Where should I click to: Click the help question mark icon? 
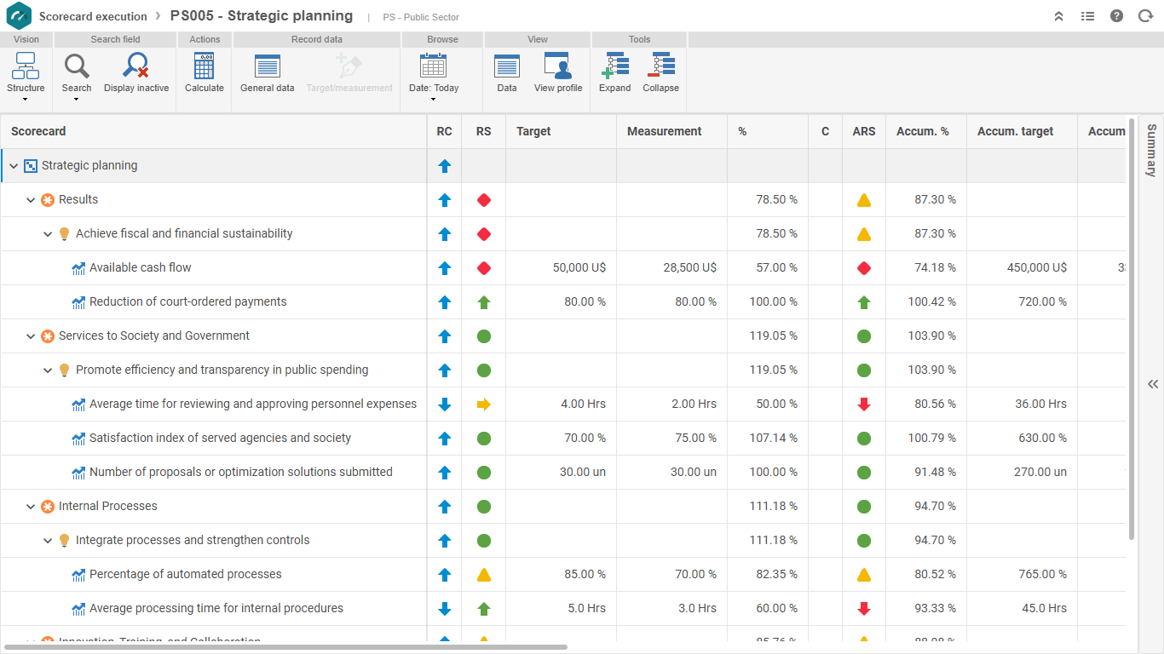[x=1116, y=16]
